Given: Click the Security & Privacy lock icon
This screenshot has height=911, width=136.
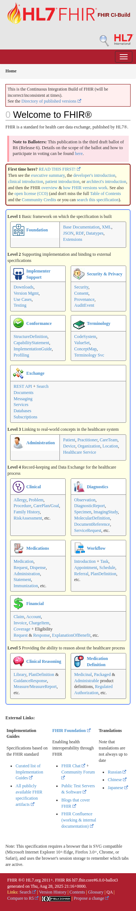Looking at the screenshot, I should (79, 274).
